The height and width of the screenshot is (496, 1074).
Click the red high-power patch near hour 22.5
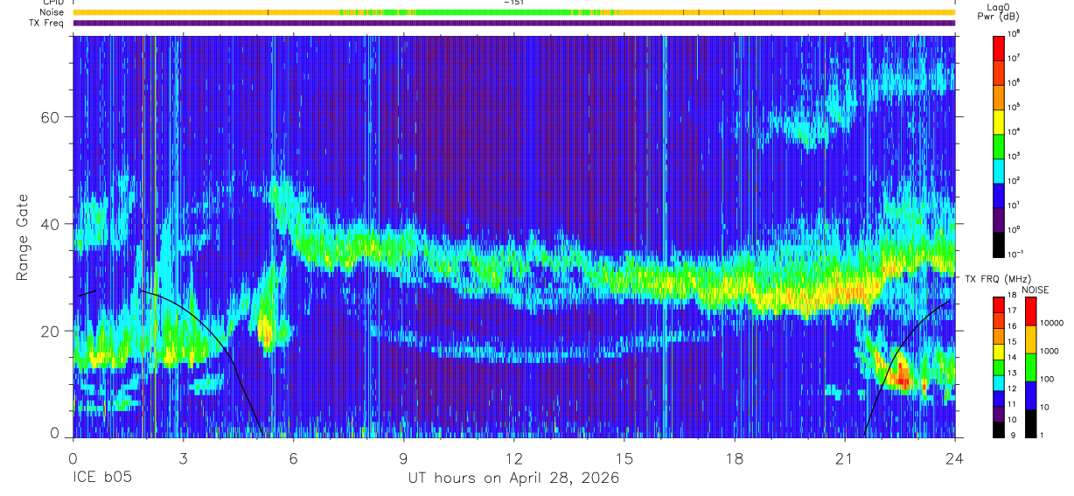[x=901, y=376]
